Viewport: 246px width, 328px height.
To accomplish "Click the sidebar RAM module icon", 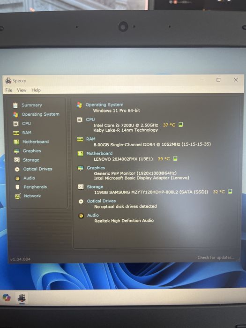I will (16, 133).
